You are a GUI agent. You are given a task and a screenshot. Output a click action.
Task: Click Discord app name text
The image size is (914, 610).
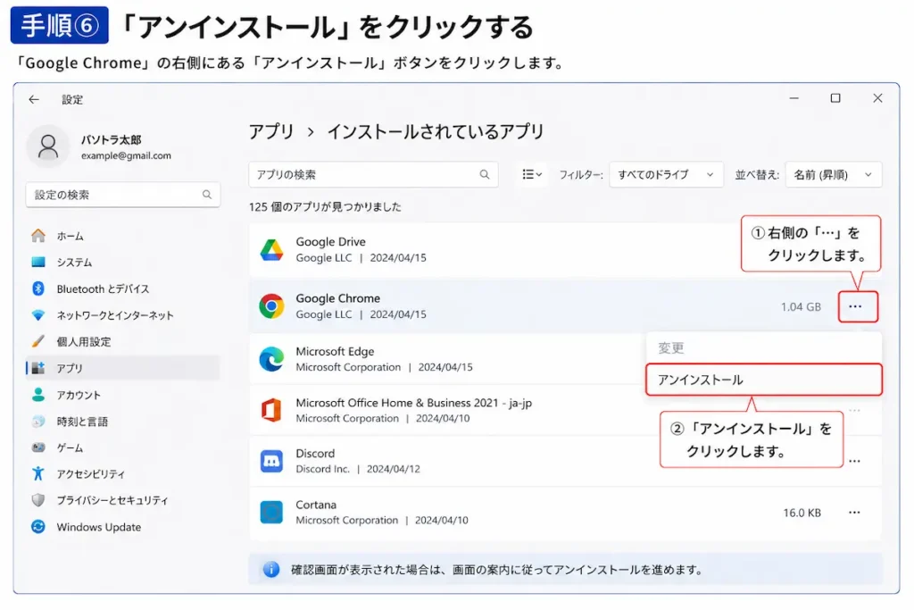315,453
